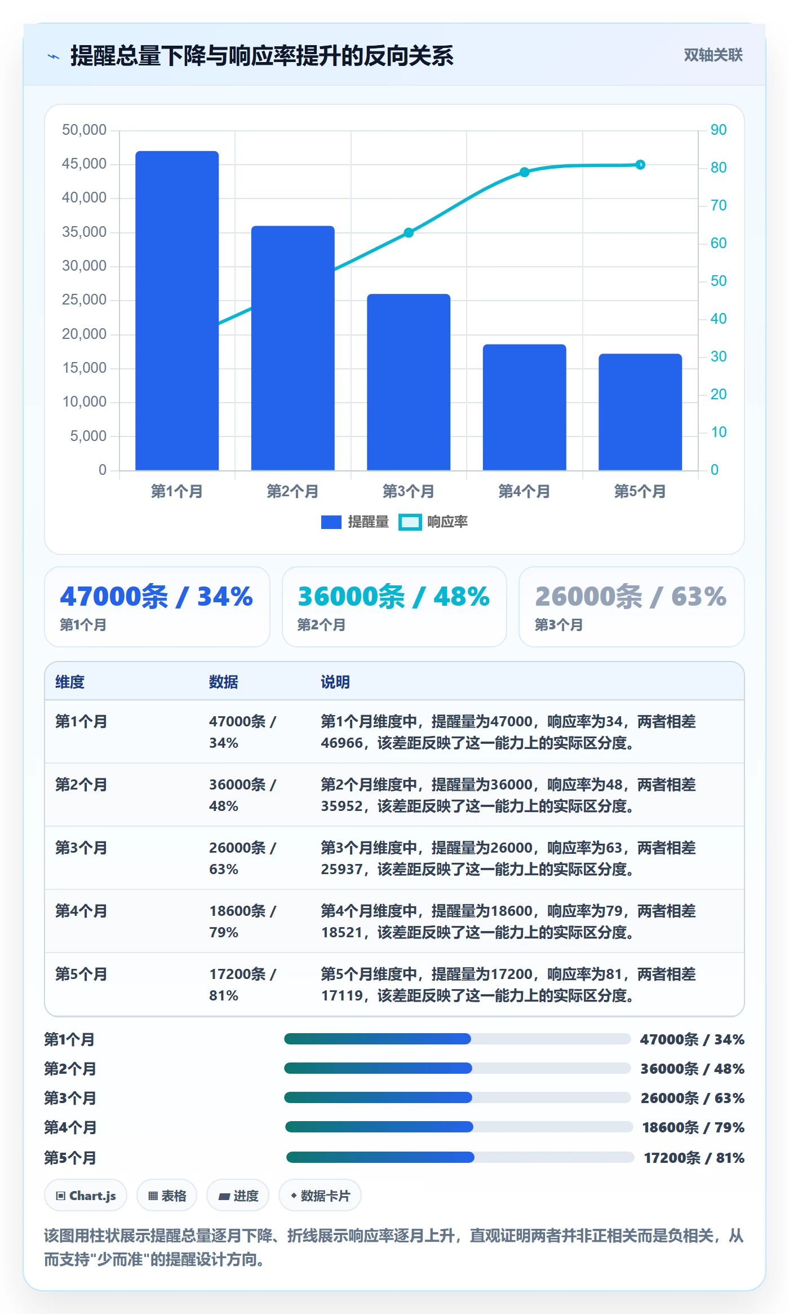Click the 第5个月 response-rate line point
The width and height of the screenshot is (789, 1314).
640,165
